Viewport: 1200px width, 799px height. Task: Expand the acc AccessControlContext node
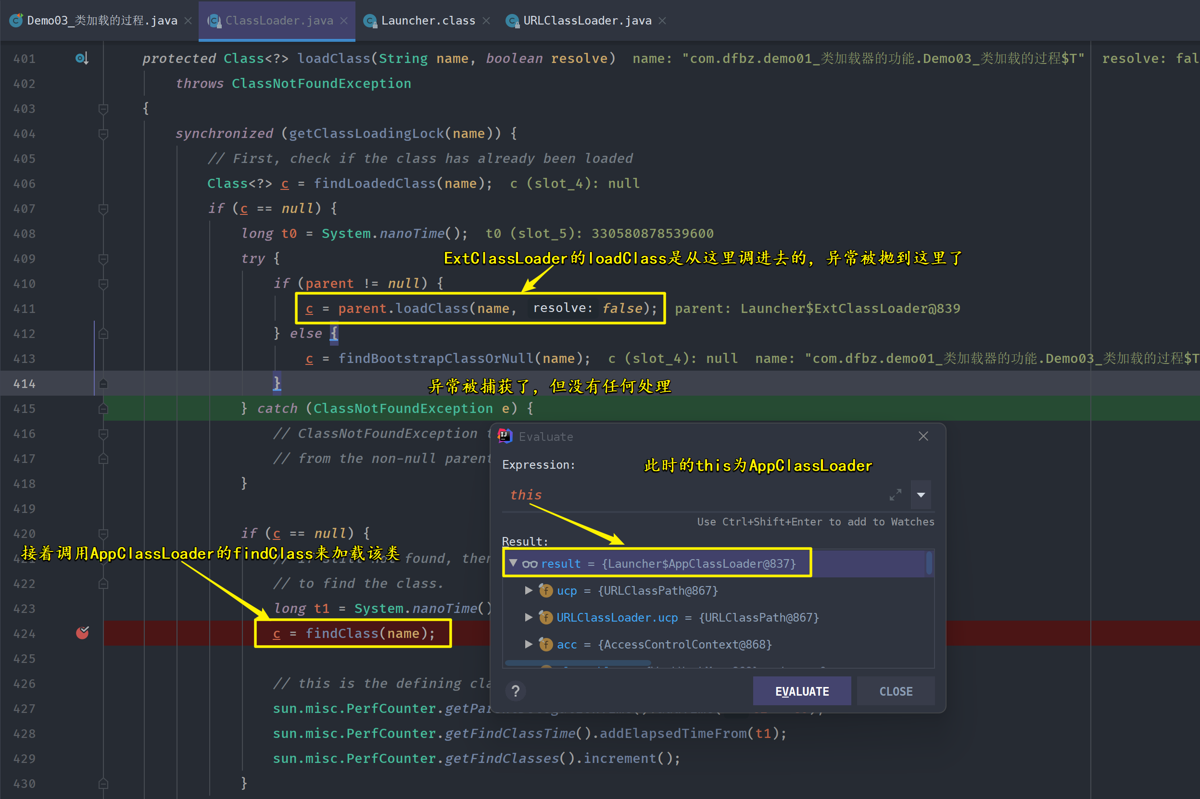pyautogui.click(x=529, y=644)
